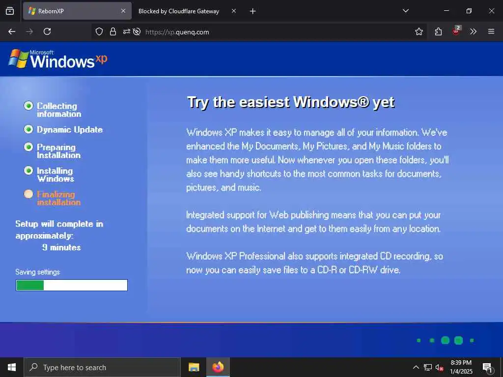The width and height of the screenshot is (503, 377).
Task: Click the Preparing installation step bullet
Action: [28, 147]
